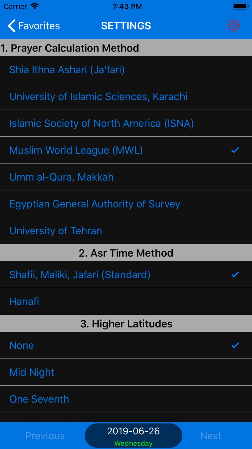Set higher latitudes to Mid Night
This screenshot has height=449, width=252.
click(126, 372)
